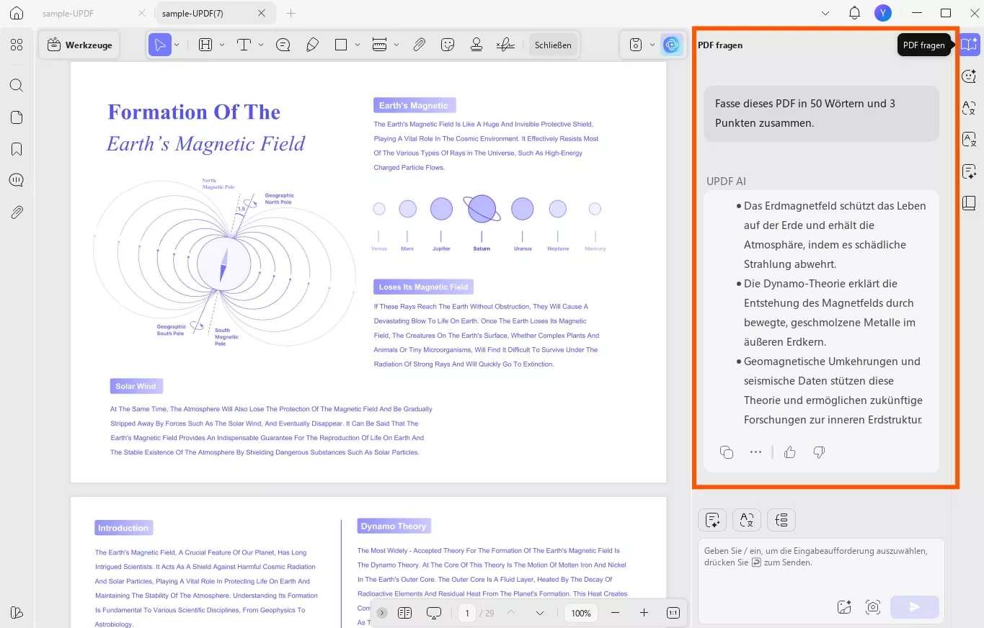Open the user account avatar Y

tap(883, 13)
